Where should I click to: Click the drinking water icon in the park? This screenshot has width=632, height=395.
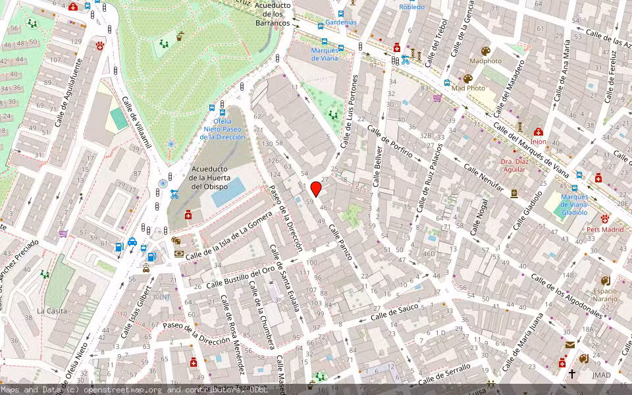coord(180,37)
